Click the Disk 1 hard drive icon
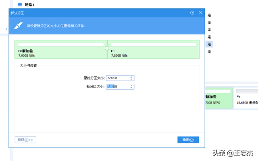Viewport: 258px width, 161px height. coord(20,4)
